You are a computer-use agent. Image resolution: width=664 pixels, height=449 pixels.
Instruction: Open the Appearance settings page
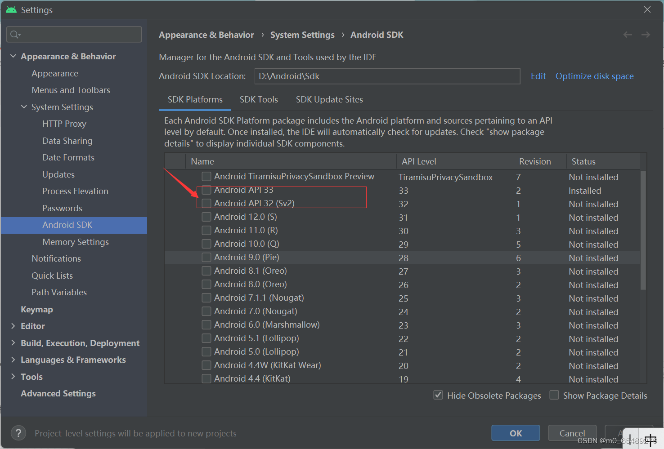click(55, 73)
